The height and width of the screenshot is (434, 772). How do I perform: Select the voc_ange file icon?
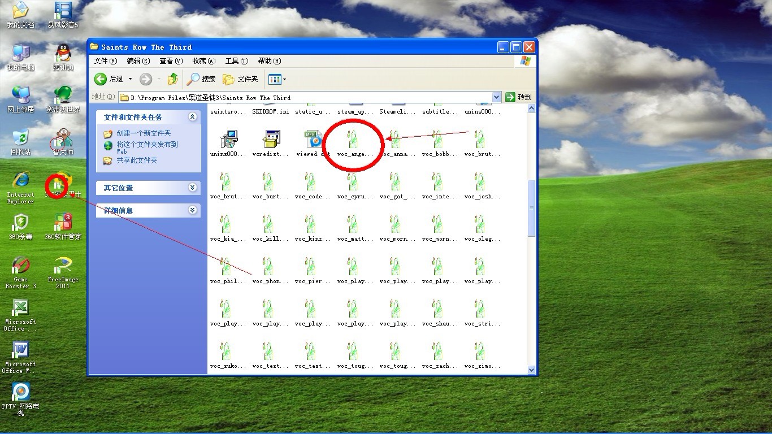(x=353, y=138)
